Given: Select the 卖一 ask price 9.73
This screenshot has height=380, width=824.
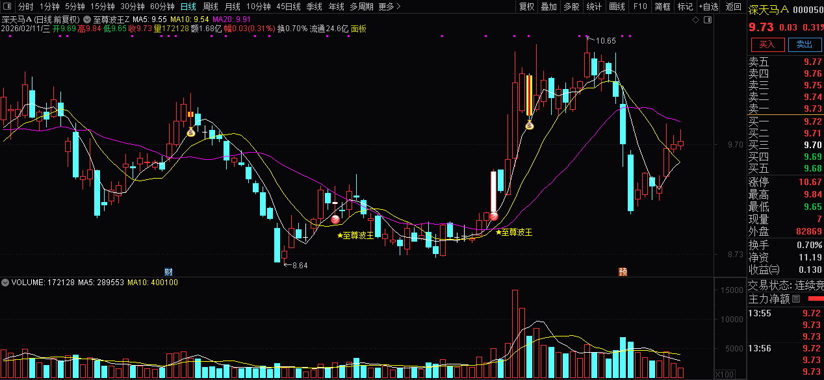Looking at the screenshot, I should [x=813, y=109].
